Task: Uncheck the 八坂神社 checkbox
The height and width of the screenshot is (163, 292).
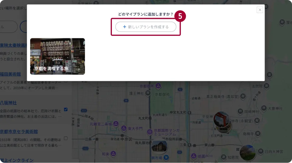Action: 66,109
